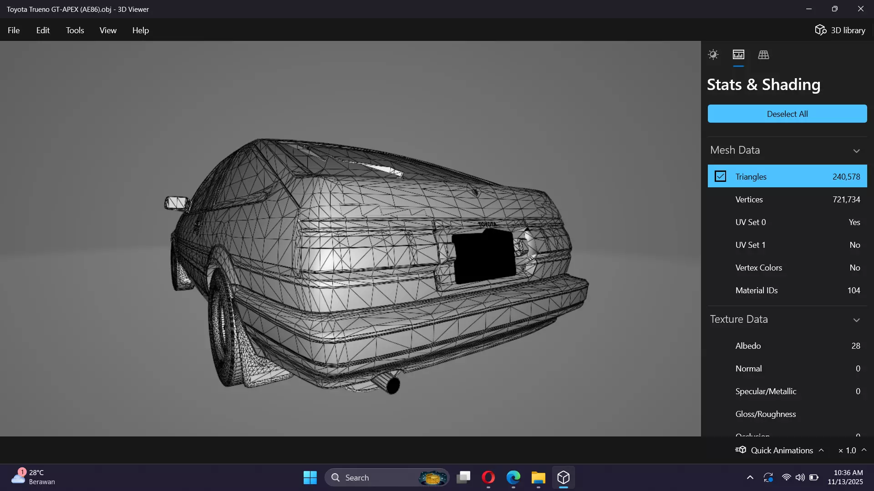Open the Environment & Lighting tab icon

coord(713,55)
